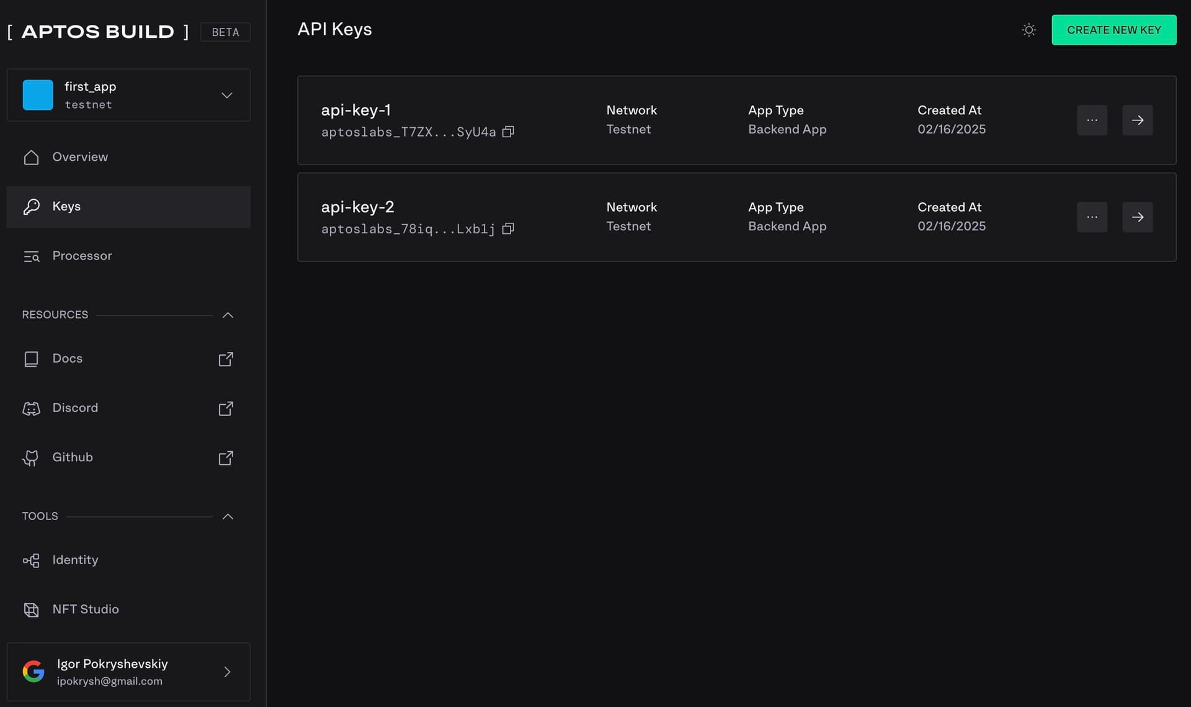Open the Processor section
The height and width of the screenshot is (707, 1191).
pos(128,256)
